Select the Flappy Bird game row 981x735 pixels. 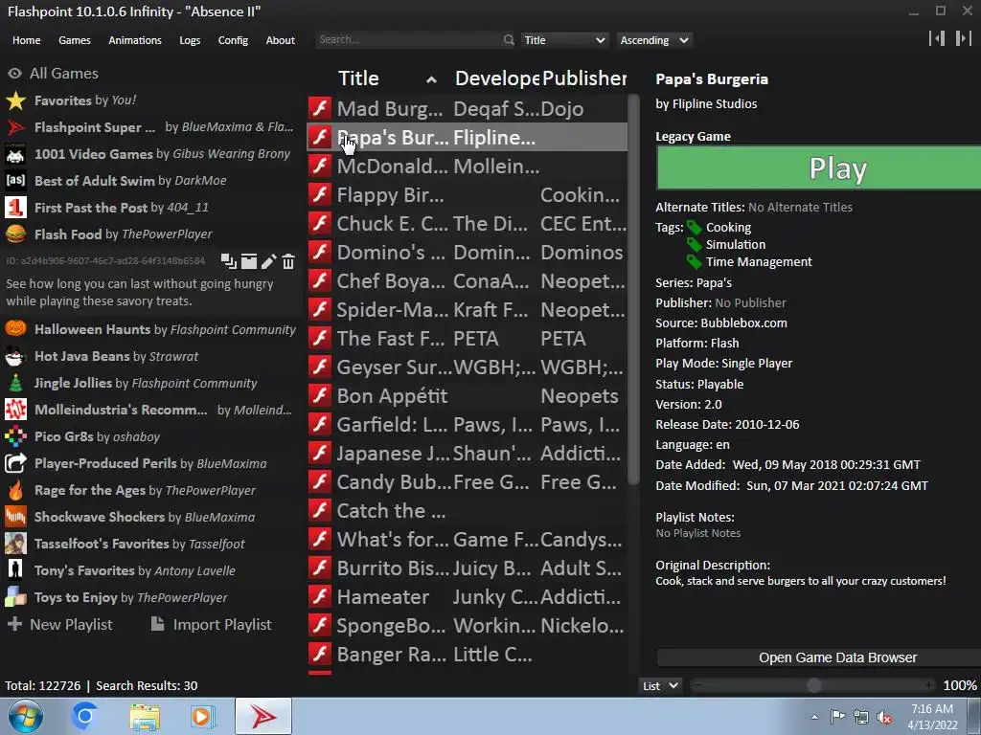tap(467, 195)
